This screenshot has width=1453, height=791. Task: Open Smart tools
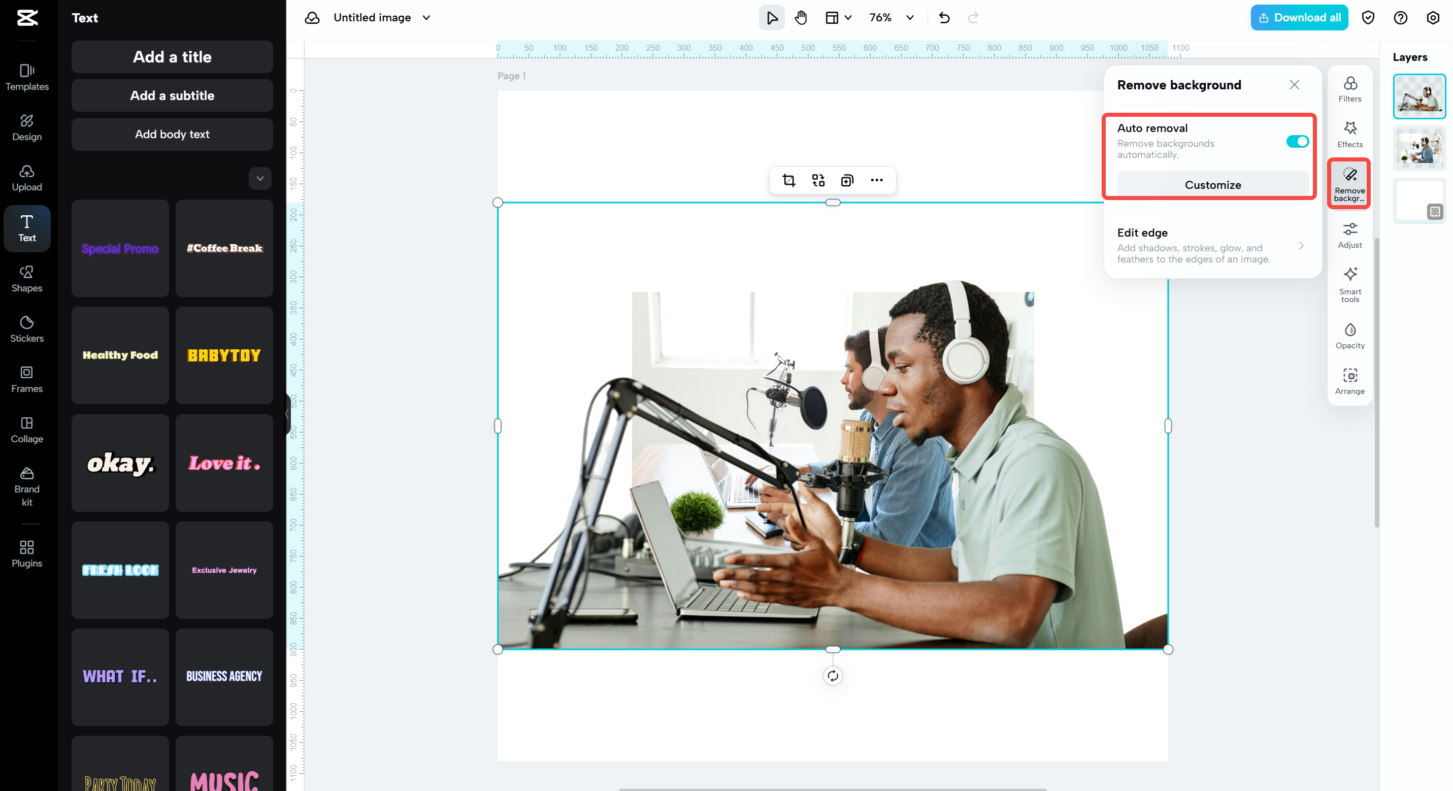1349,283
